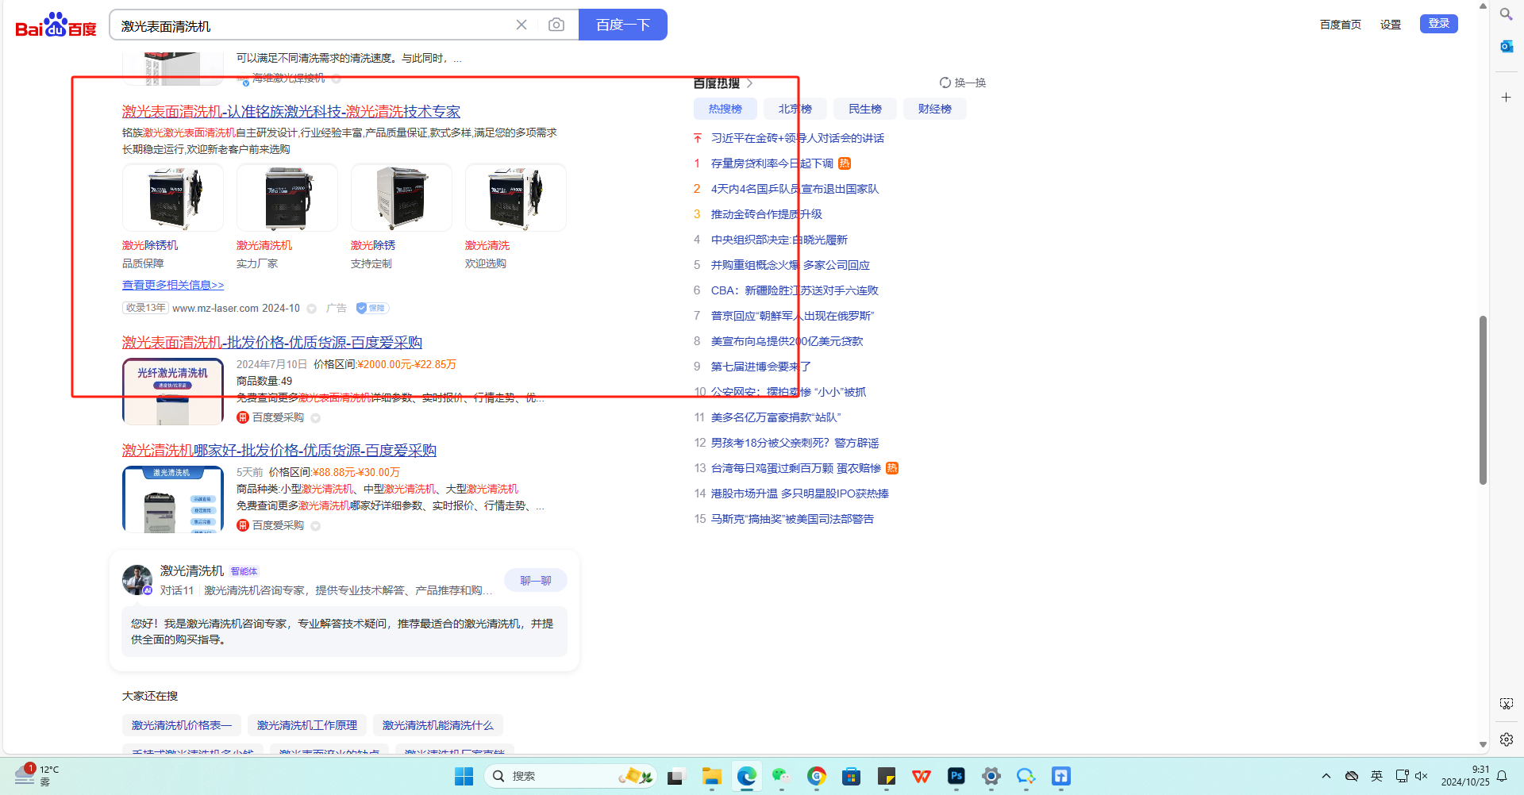Open WeChat from the taskbar
Image resolution: width=1524 pixels, height=795 pixels.
[781, 776]
